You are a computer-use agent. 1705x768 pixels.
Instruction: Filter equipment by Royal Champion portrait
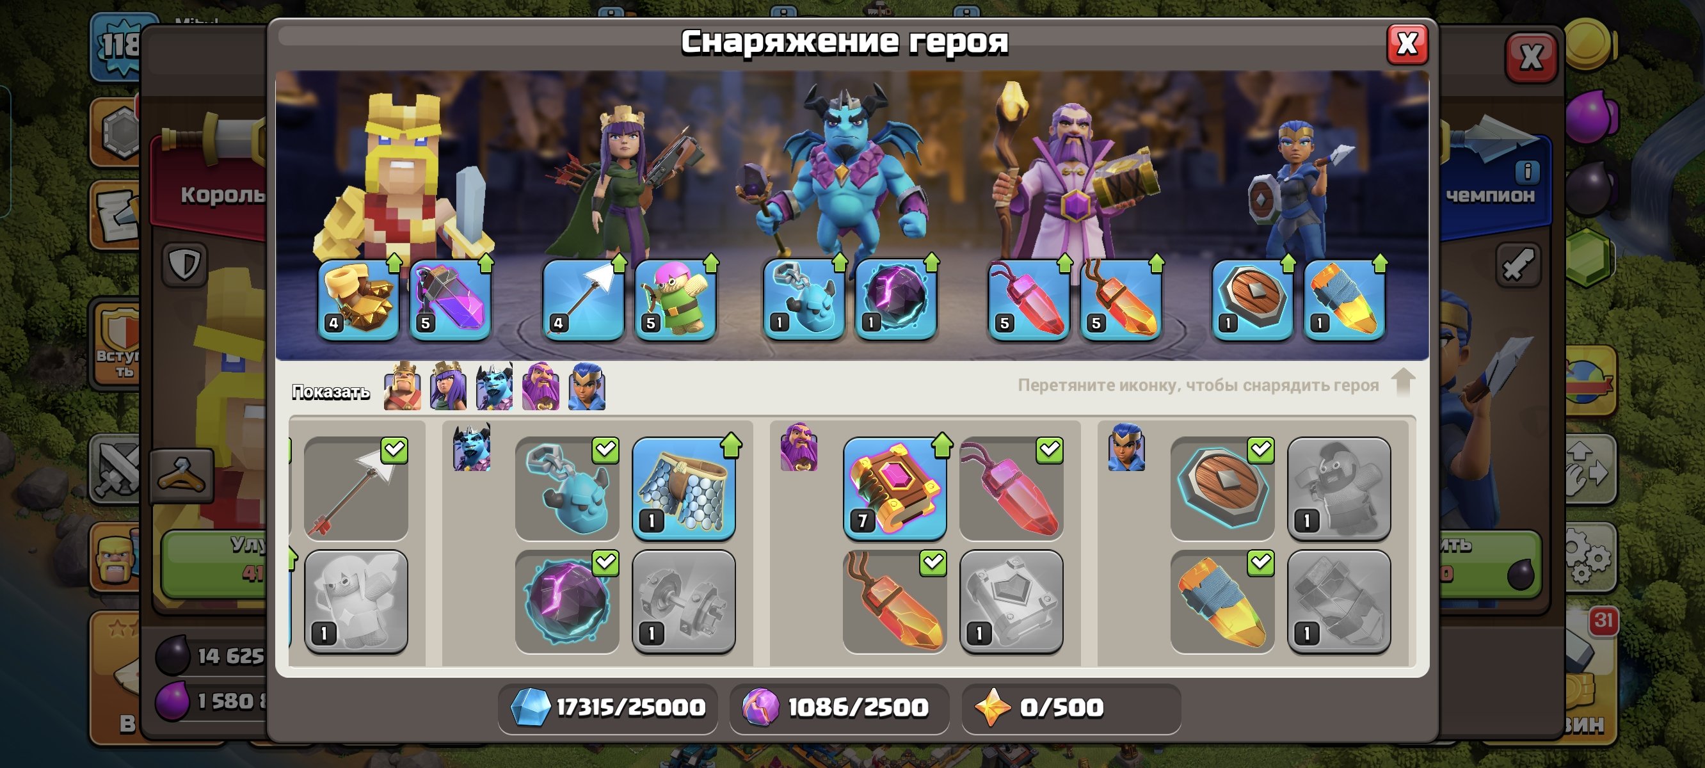(587, 386)
